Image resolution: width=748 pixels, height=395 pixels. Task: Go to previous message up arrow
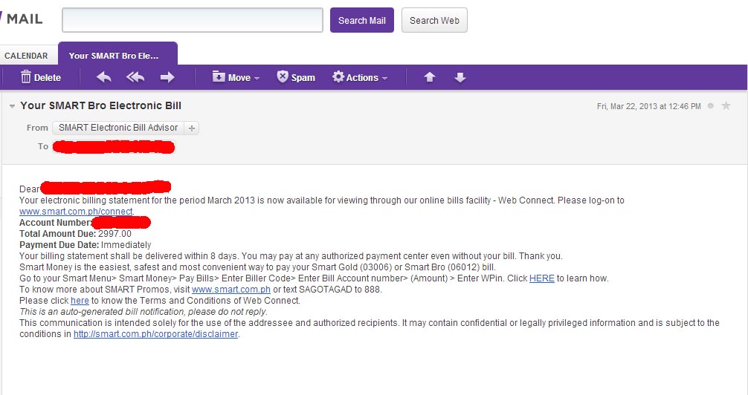click(x=429, y=77)
